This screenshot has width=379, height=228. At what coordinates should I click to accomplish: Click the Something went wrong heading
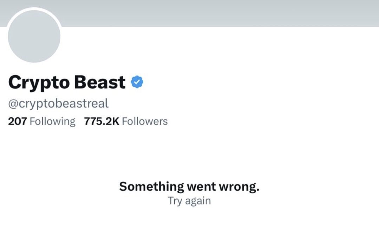click(190, 186)
